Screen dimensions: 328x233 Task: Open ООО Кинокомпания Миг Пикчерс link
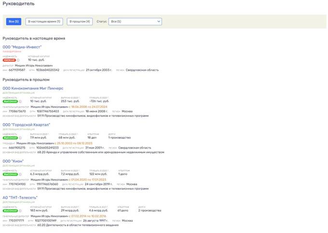click(x=33, y=88)
